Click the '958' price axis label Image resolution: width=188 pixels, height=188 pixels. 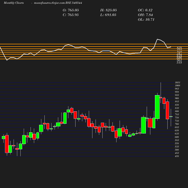[x=177, y=92]
